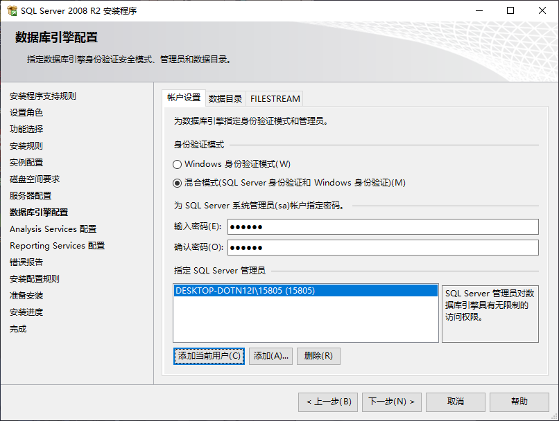Click 安装程序支持规则 step in sidebar
Screen dimensions: 559x421
[43, 96]
